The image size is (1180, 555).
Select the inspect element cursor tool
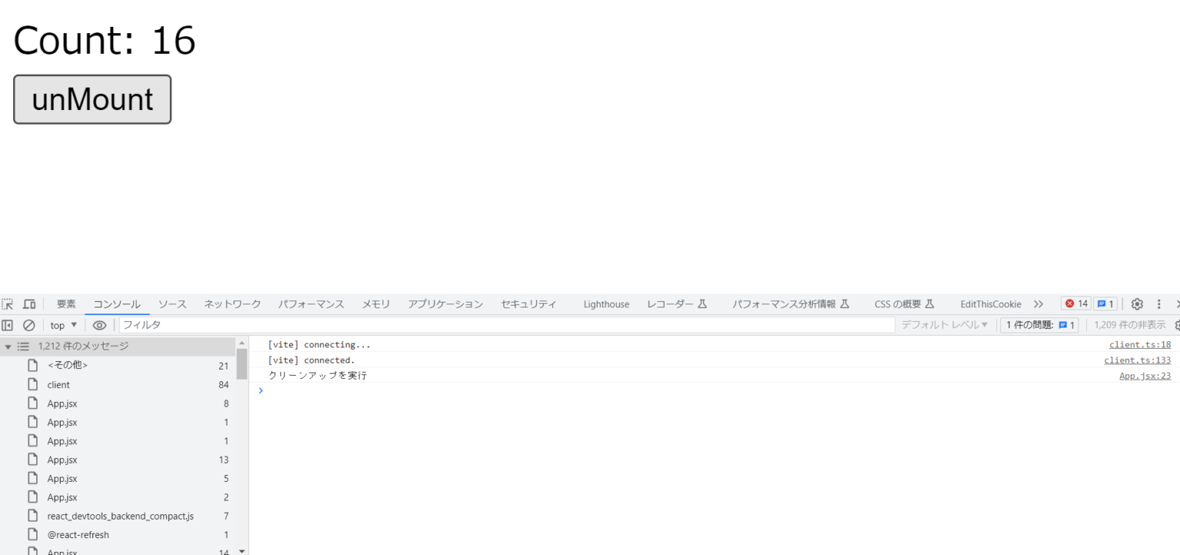pyautogui.click(x=7, y=304)
